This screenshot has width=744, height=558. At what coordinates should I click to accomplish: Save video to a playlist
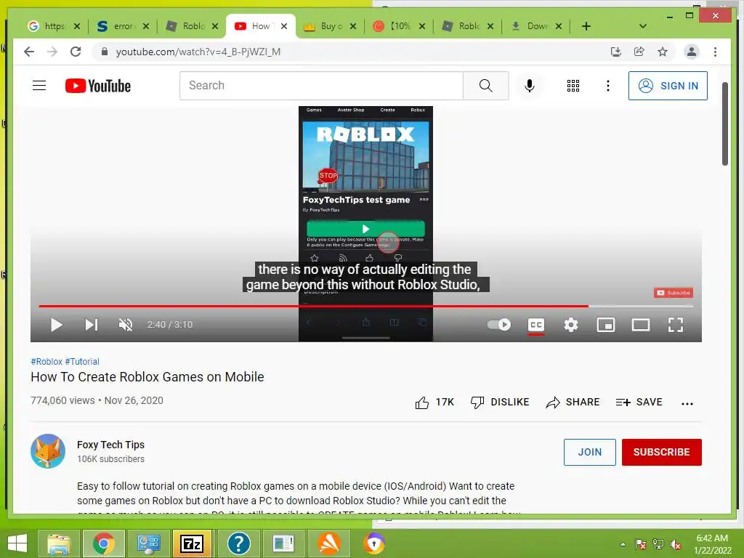coord(639,403)
